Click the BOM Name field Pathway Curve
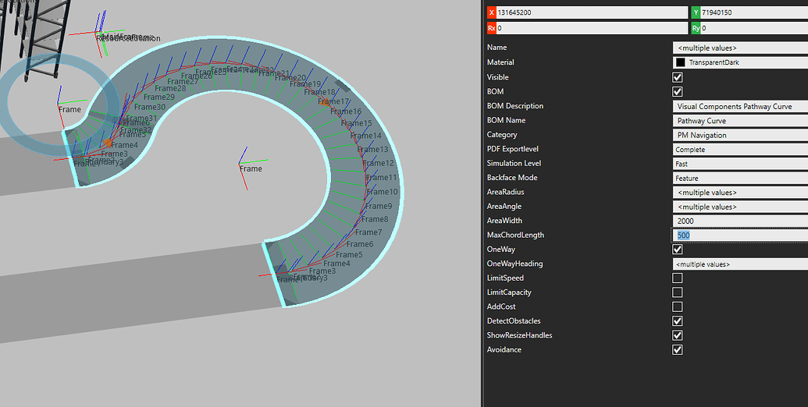The image size is (808, 407). 740,121
